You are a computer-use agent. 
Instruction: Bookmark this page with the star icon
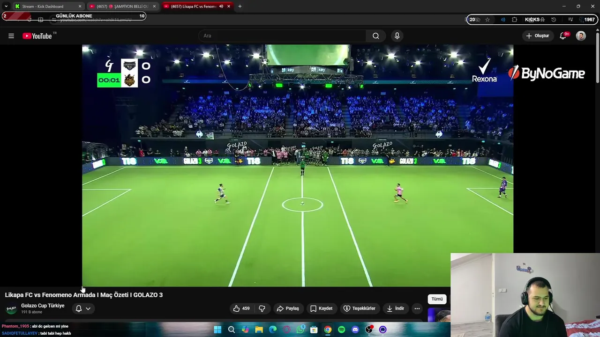pos(487,20)
